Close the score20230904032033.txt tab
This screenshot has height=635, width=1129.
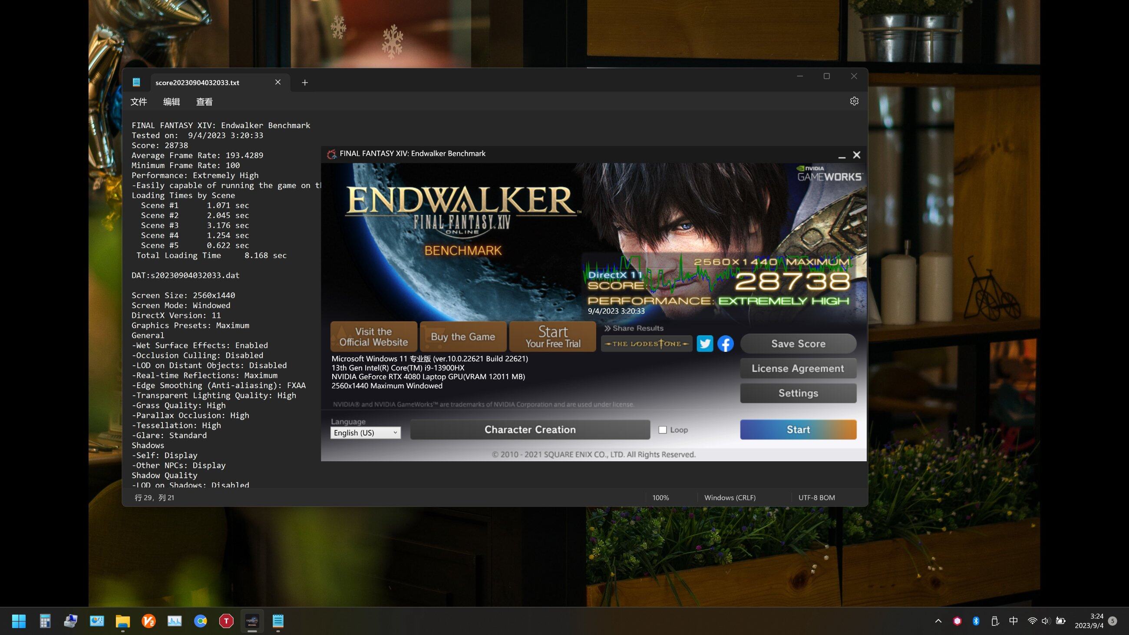click(x=278, y=83)
